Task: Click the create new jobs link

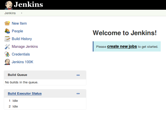Action: 122,46
